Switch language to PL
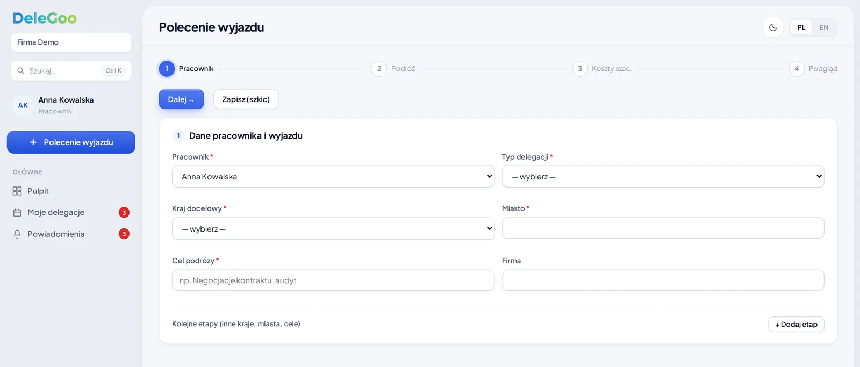This screenshot has width=860, height=367. click(x=801, y=27)
